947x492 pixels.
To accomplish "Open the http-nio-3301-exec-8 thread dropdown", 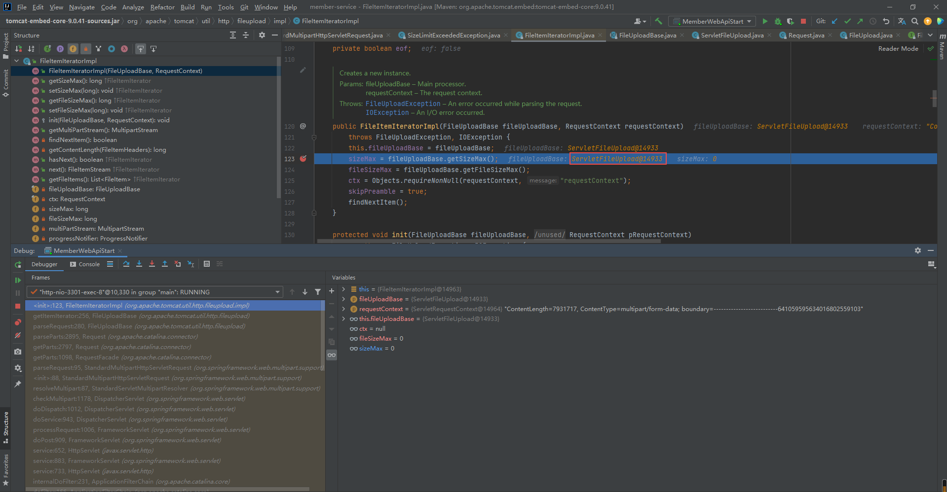I will [x=277, y=292].
